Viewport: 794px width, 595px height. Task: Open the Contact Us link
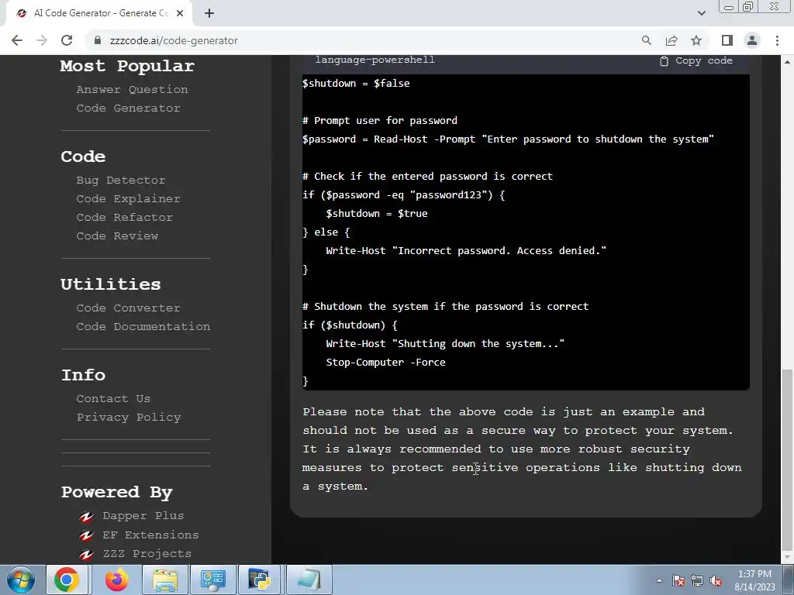coord(113,399)
